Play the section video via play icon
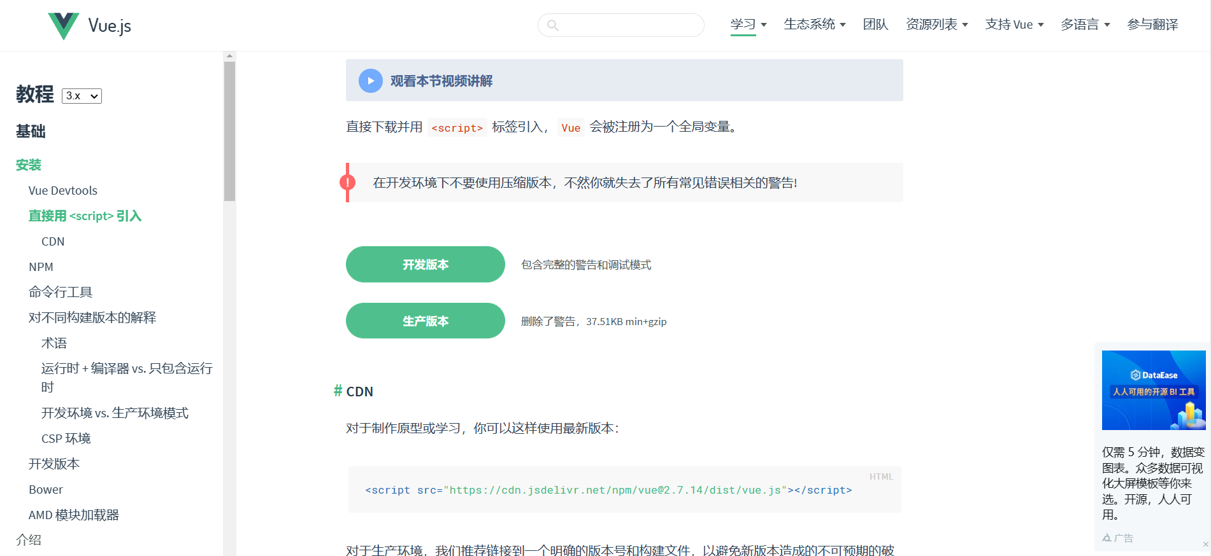The height and width of the screenshot is (556, 1211). (x=371, y=81)
